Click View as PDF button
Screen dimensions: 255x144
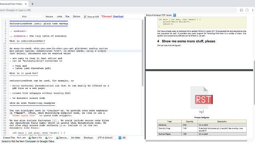coord(92,17)
